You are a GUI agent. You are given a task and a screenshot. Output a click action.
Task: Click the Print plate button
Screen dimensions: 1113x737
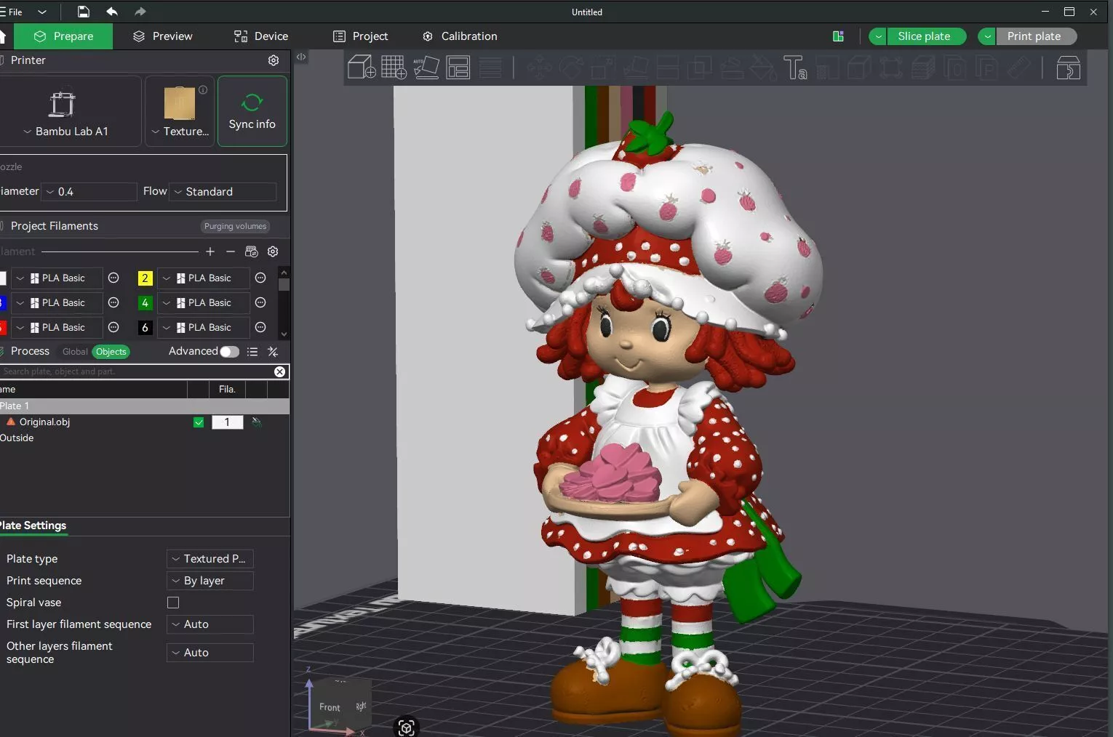pyautogui.click(x=1035, y=36)
